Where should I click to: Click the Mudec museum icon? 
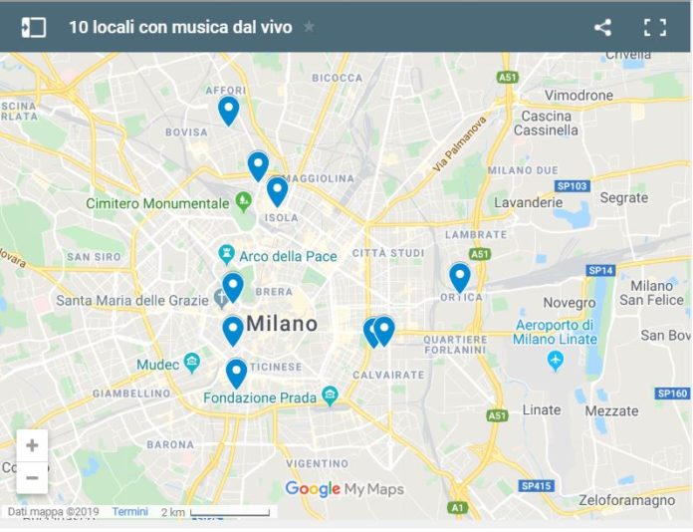192,363
